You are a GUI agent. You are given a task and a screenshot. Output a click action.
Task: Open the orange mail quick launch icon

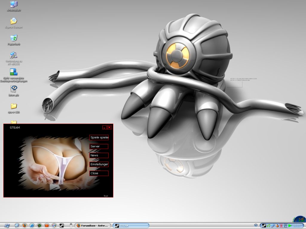click(47, 226)
